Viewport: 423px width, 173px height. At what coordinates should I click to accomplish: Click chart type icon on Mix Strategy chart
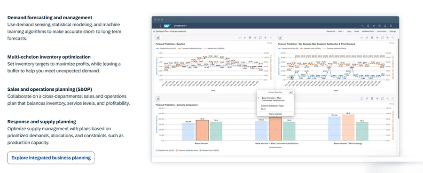[280, 38]
